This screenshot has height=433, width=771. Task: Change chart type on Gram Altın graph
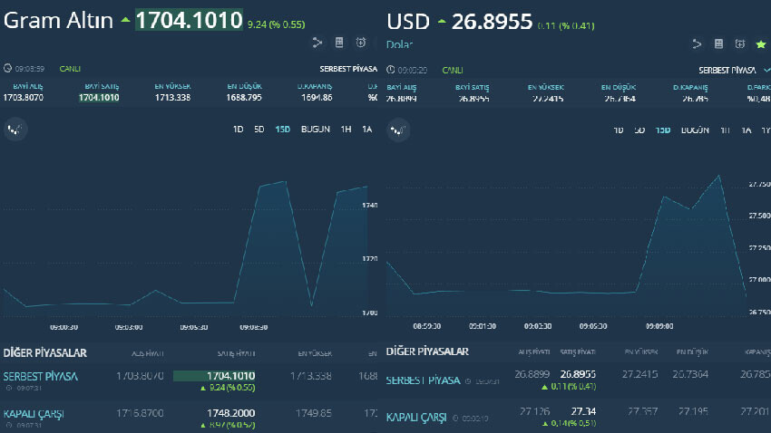[14, 130]
